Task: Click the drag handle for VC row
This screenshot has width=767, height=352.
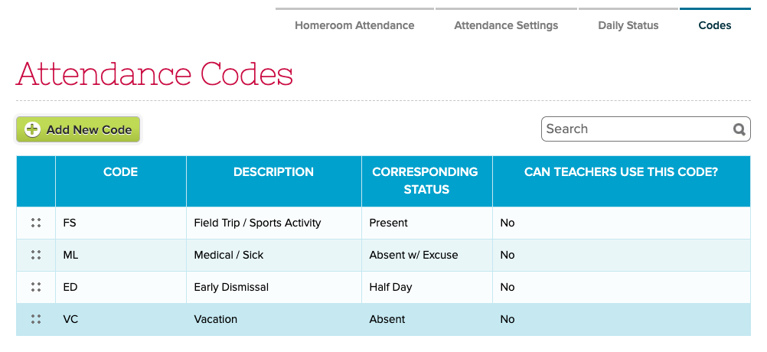Action: click(x=36, y=319)
